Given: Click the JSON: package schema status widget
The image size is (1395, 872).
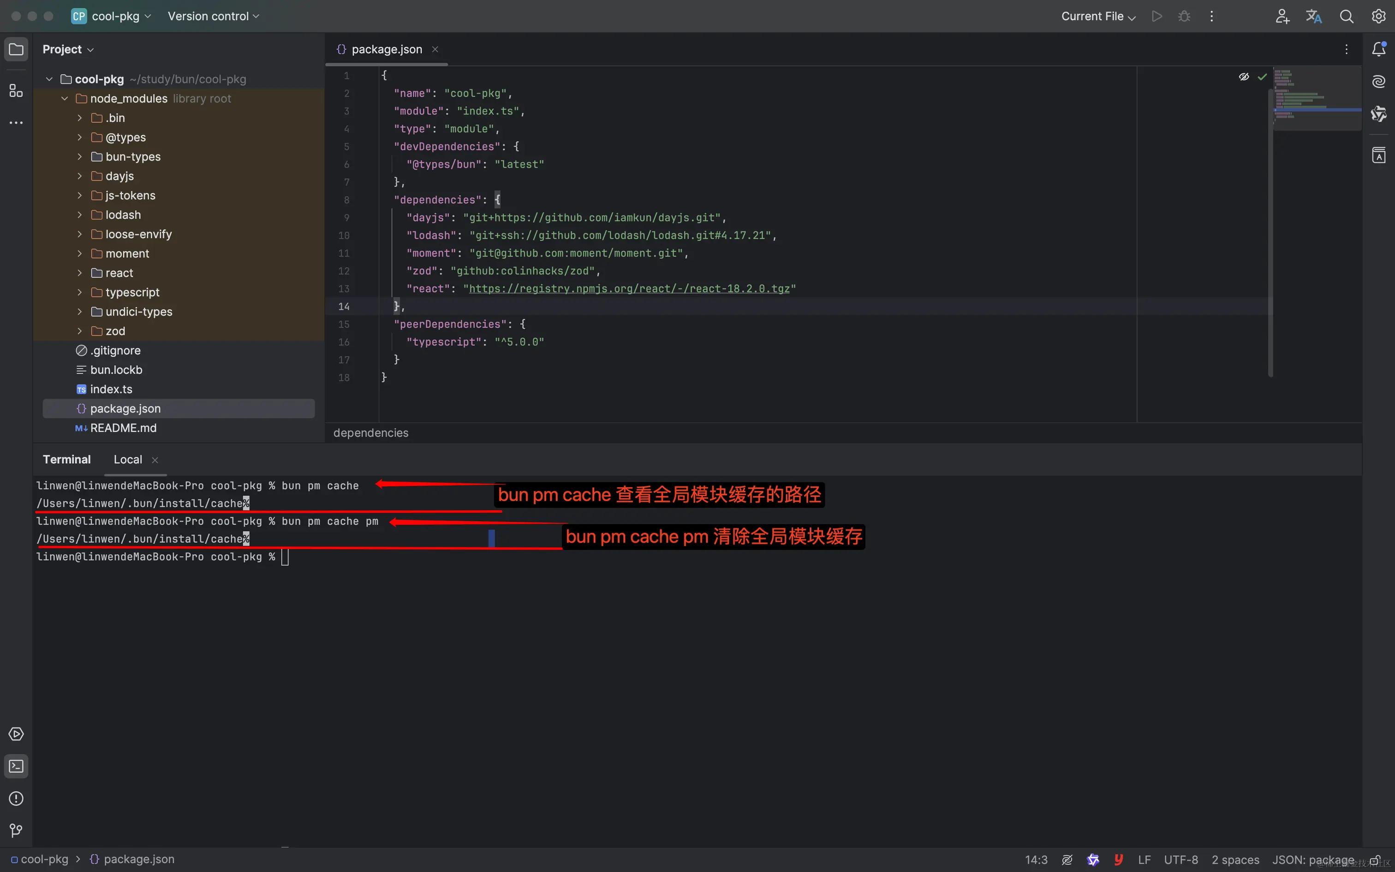Looking at the screenshot, I should [x=1313, y=859].
